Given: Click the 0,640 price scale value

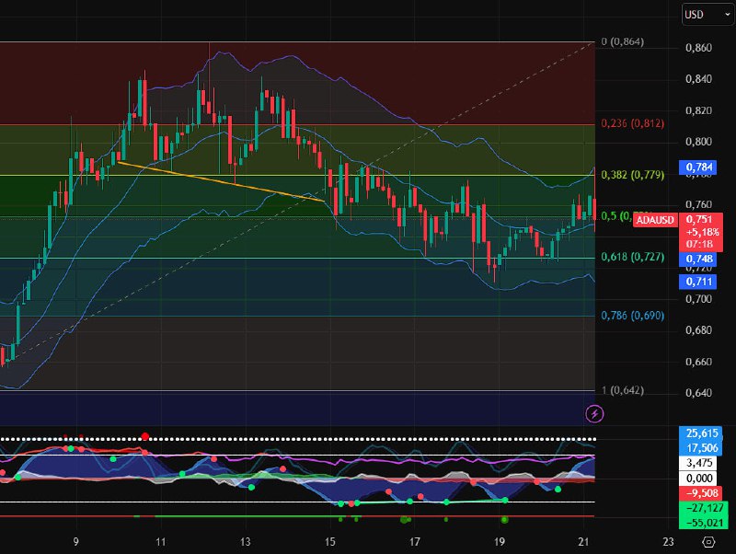Looking at the screenshot, I should pos(698,393).
